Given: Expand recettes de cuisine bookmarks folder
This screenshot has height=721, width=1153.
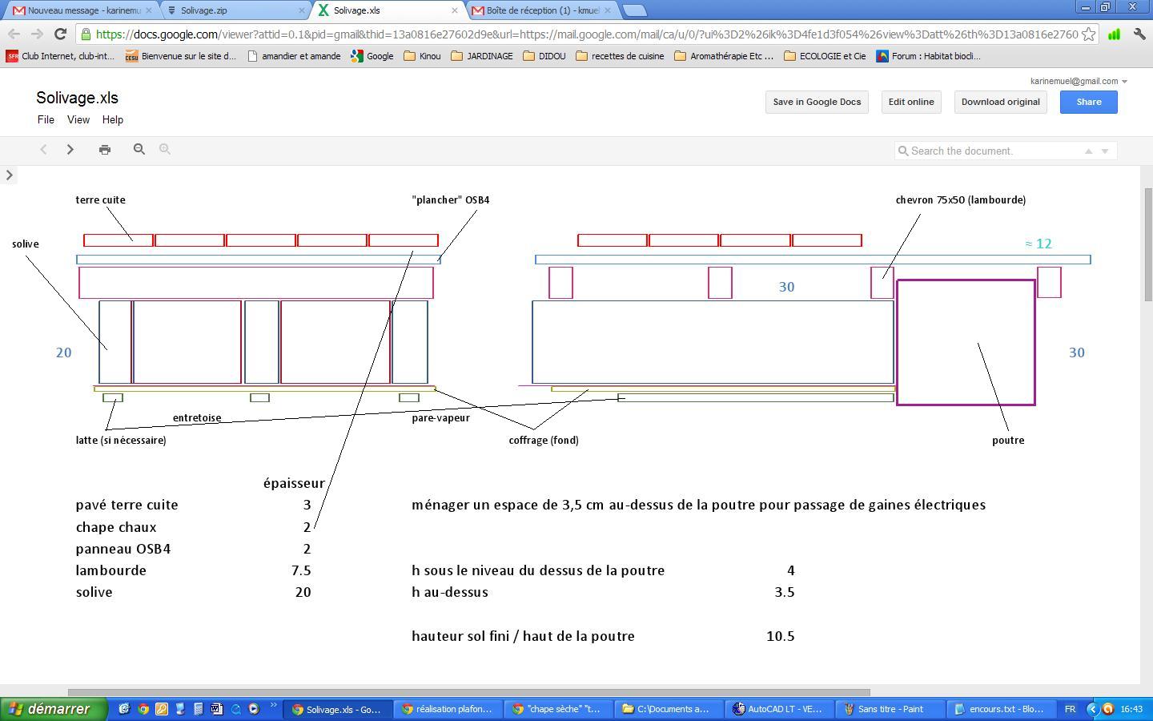Looking at the screenshot, I should click(621, 56).
